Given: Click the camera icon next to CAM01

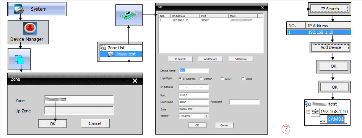Looking at the screenshot, I should [323, 120].
